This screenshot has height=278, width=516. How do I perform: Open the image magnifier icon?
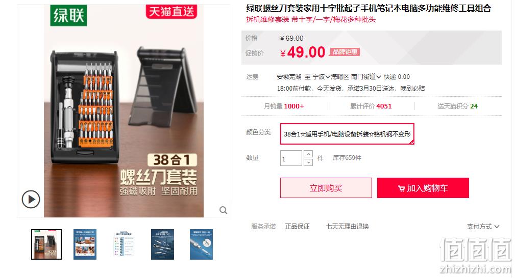[223, 210]
